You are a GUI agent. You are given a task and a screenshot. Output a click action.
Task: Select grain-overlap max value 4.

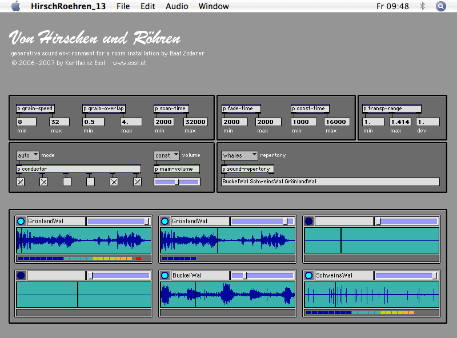[131, 122]
